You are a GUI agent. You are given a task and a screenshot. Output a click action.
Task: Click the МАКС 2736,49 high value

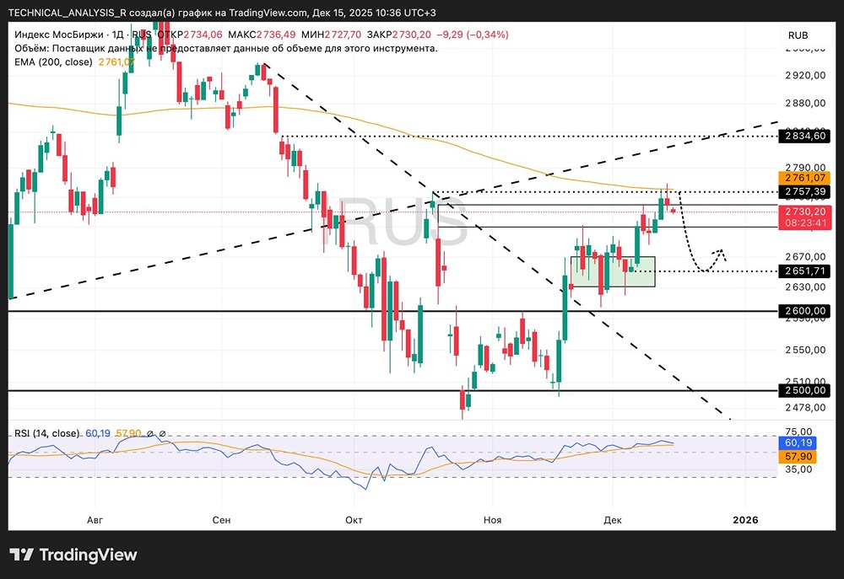coord(262,35)
